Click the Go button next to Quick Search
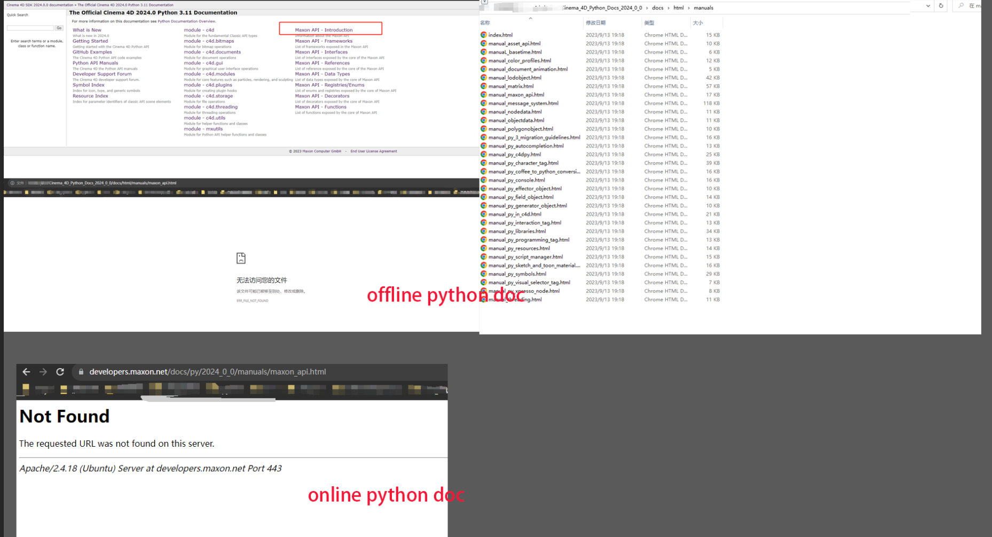This screenshot has height=537, width=992. (x=59, y=28)
